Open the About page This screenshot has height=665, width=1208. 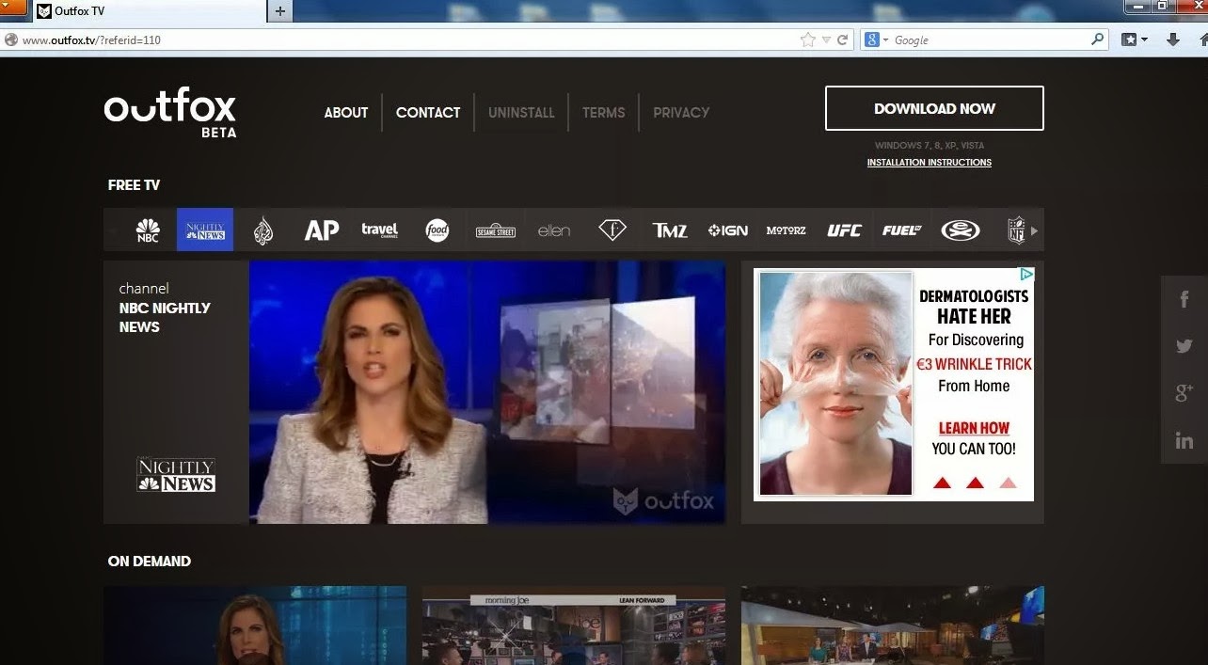pos(346,112)
